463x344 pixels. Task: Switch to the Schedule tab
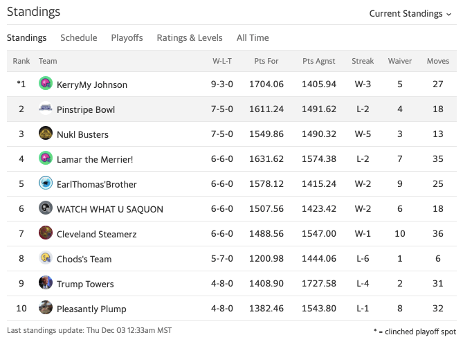point(78,38)
